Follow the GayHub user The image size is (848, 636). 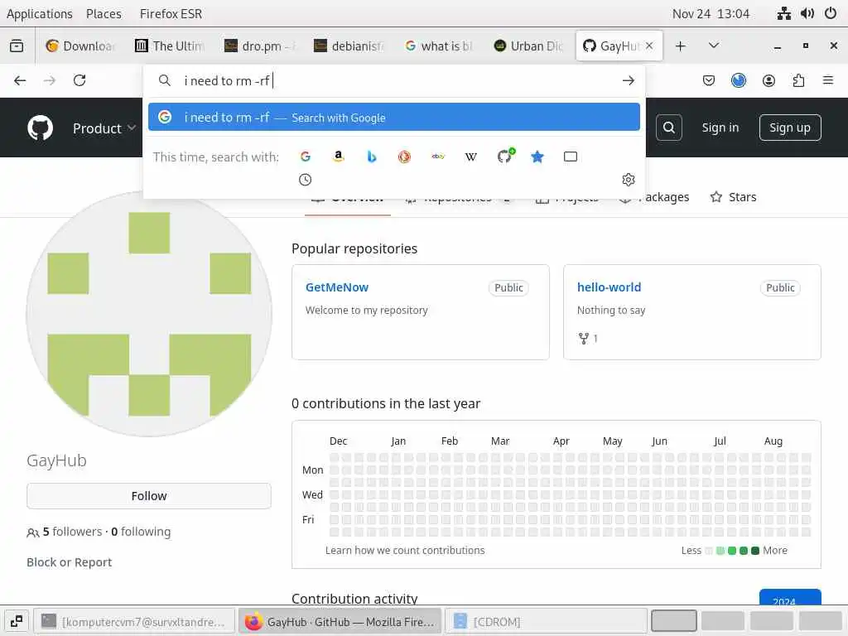point(149,495)
